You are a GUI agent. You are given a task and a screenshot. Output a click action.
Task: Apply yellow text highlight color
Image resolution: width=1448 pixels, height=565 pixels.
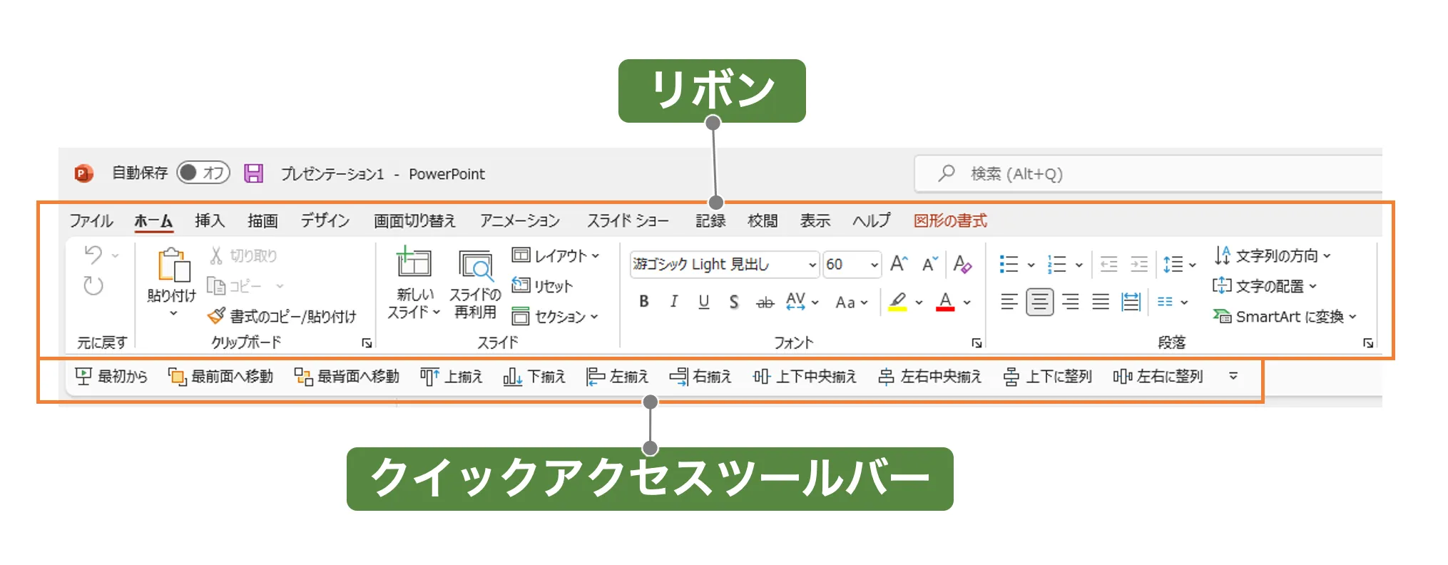(898, 302)
